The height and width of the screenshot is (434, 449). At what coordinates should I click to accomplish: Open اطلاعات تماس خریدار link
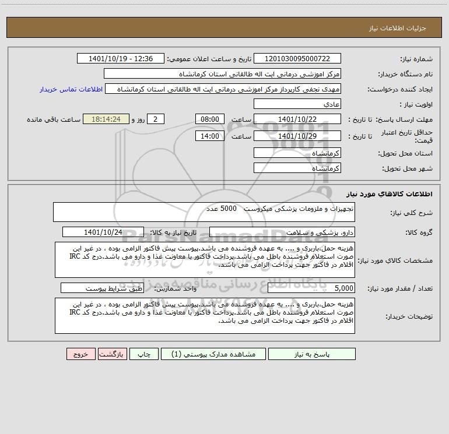[71, 89]
